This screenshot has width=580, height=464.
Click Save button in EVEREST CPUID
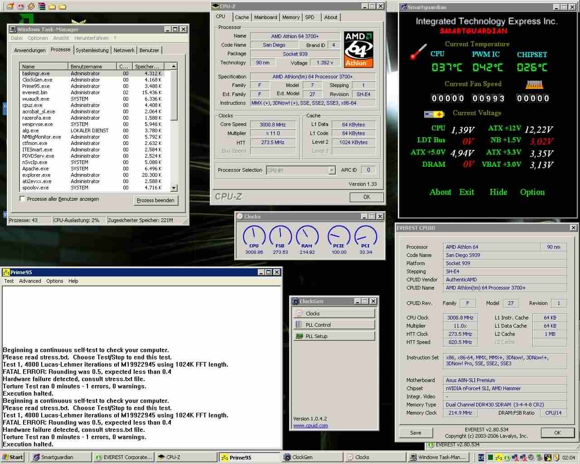coord(416,433)
